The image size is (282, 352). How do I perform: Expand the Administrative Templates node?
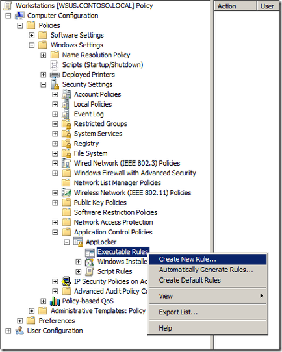[x=32, y=311]
